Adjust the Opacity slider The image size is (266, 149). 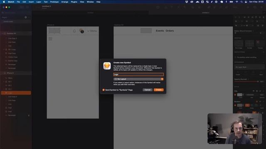point(247,82)
